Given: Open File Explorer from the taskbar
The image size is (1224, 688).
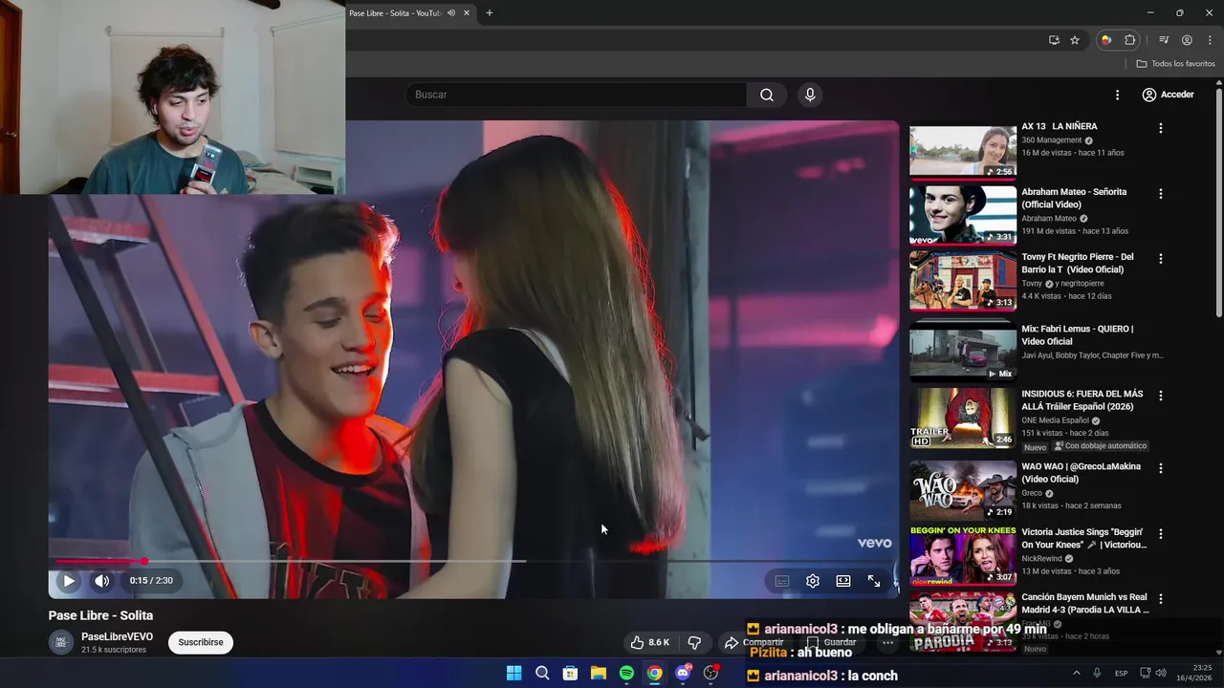Looking at the screenshot, I should (x=598, y=674).
